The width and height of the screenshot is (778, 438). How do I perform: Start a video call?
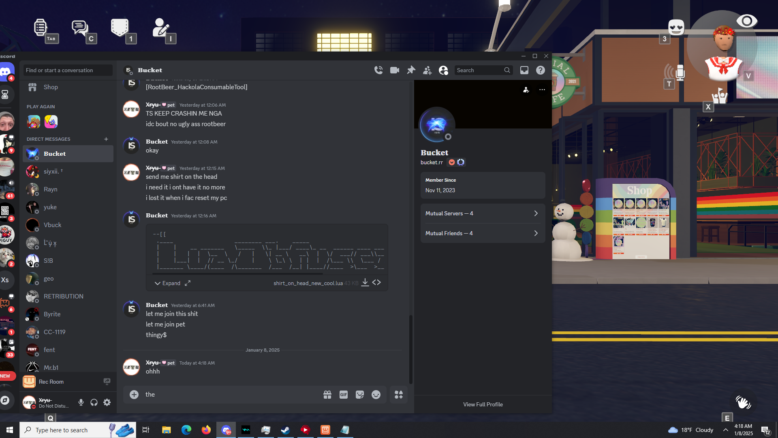tap(395, 70)
